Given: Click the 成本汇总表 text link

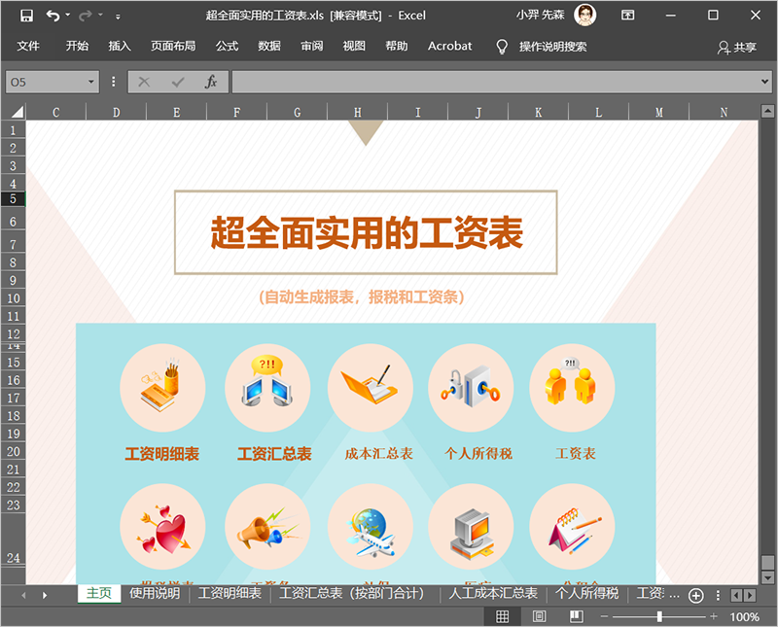Looking at the screenshot, I should pos(379,453).
